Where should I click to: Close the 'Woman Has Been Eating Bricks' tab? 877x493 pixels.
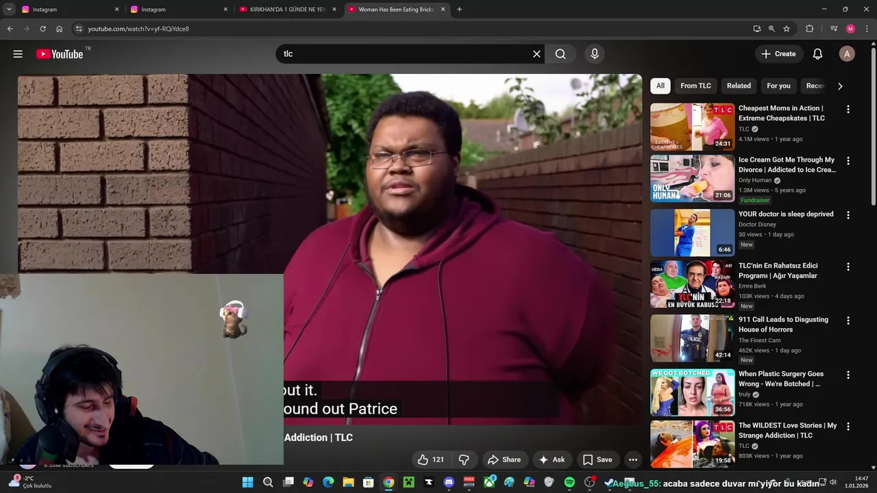click(443, 10)
